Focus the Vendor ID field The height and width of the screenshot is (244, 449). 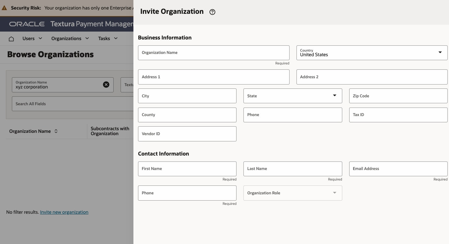point(187,134)
